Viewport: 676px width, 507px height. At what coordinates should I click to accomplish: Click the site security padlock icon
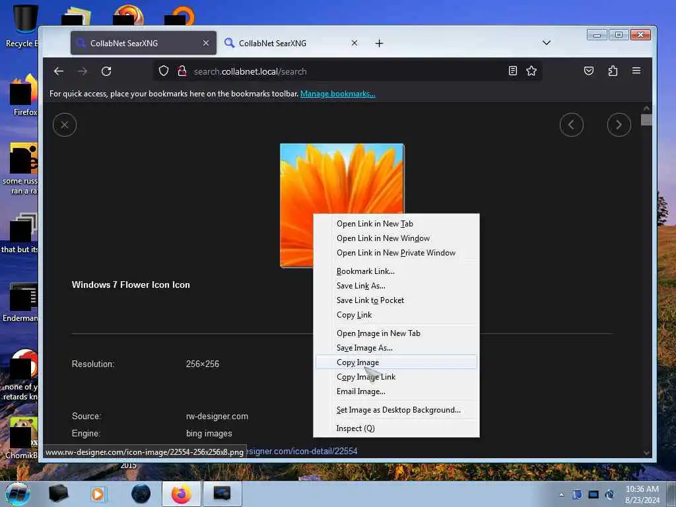pos(182,71)
